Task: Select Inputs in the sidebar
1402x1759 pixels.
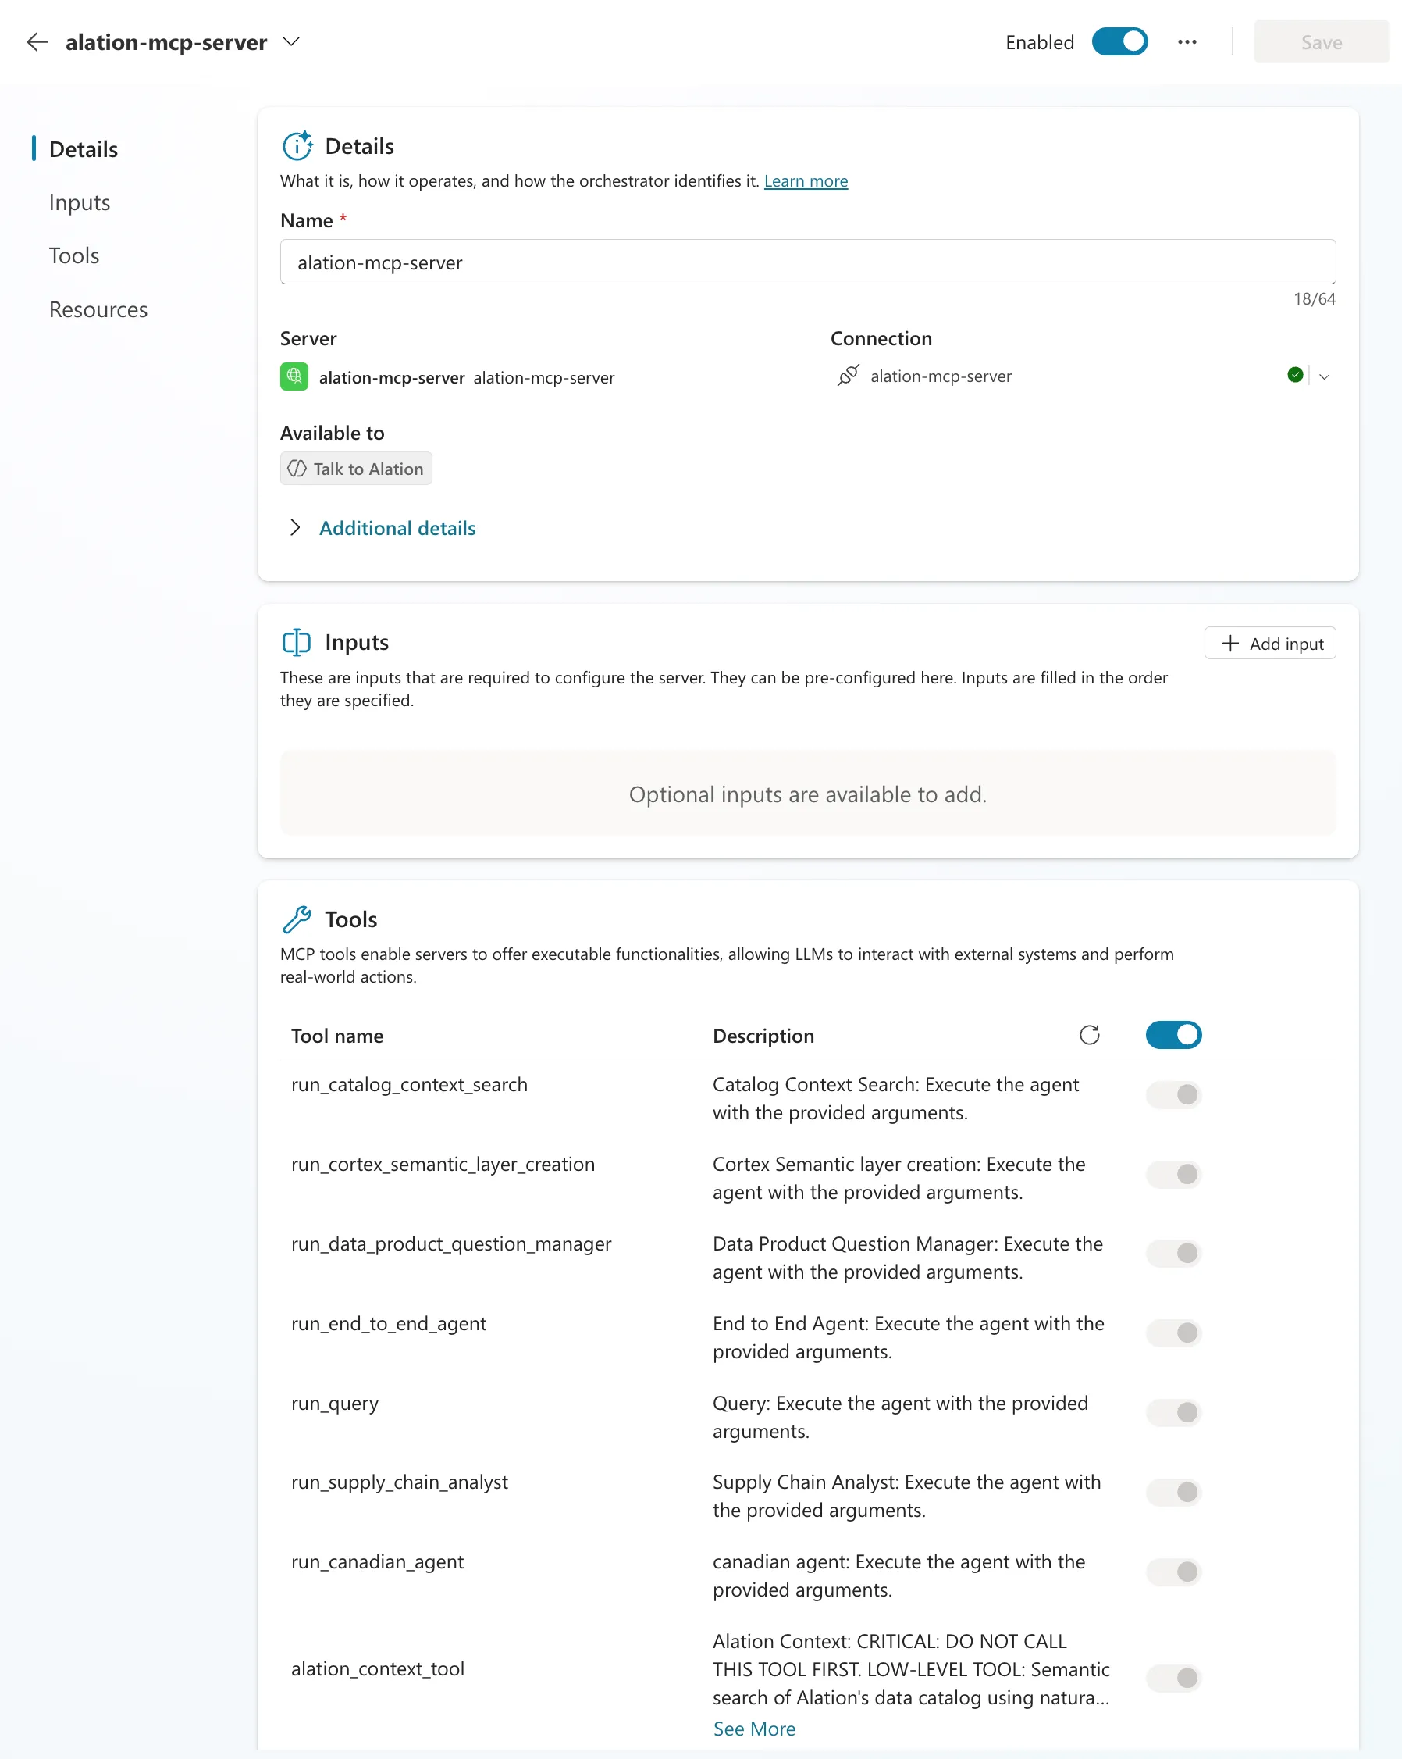Action: 79,202
